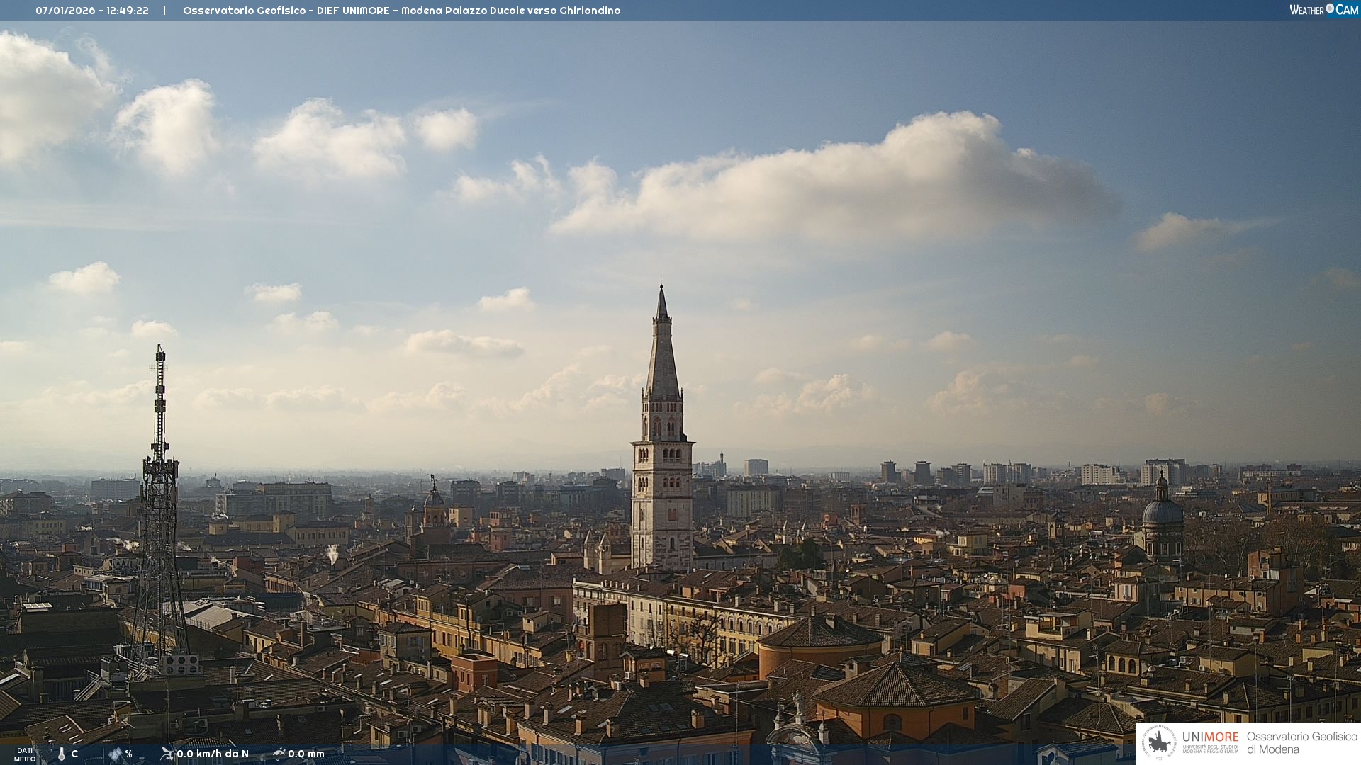This screenshot has height=765, width=1361.
Task: Click the 0.0 mm rainfall reading
Action: (306, 754)
